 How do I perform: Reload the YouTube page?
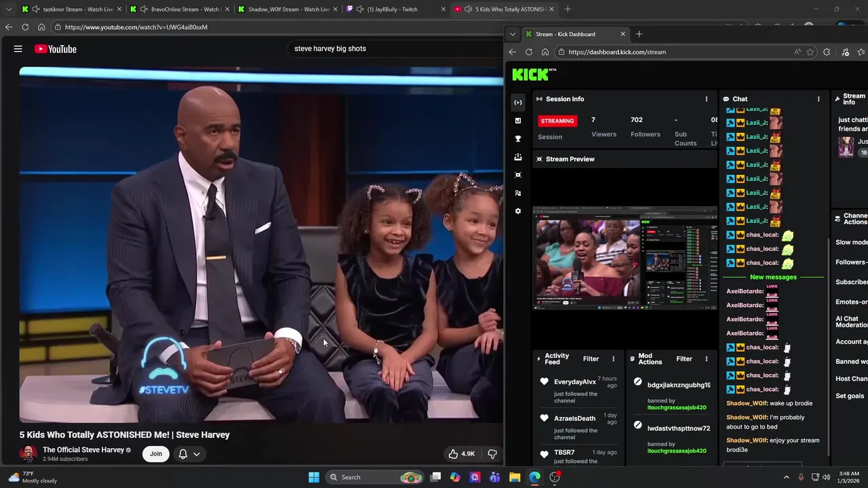(25, 27)
